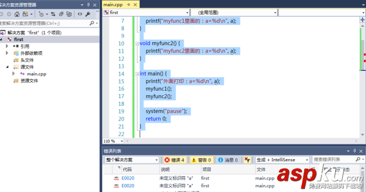Select solution 'first' root node

click(35, 33)
